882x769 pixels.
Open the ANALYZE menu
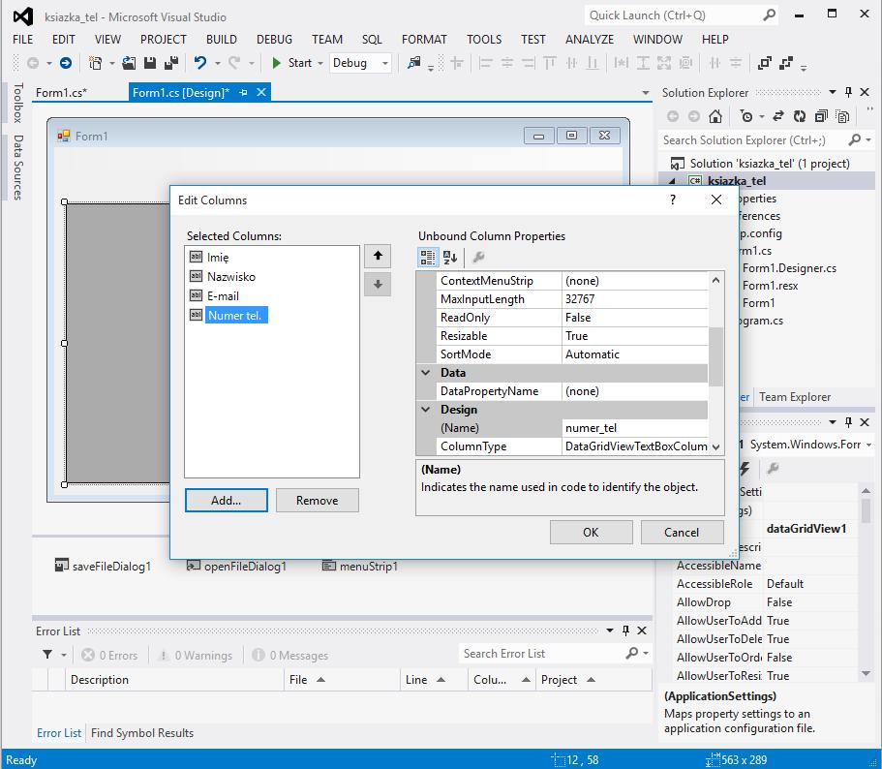(x=590, y=40)
